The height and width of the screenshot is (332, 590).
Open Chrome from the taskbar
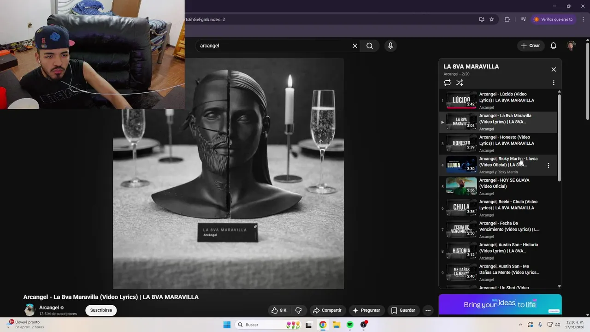[x=323, y=325]
